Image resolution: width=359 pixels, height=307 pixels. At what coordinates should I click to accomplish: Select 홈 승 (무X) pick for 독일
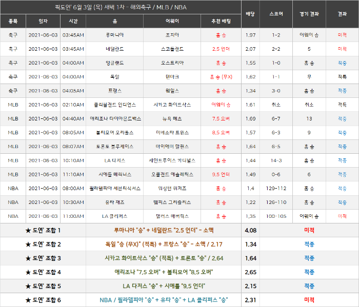tap(221, 77)
